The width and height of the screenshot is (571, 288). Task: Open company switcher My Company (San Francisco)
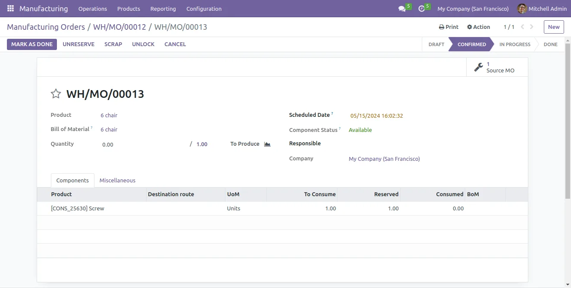point(473,9)
